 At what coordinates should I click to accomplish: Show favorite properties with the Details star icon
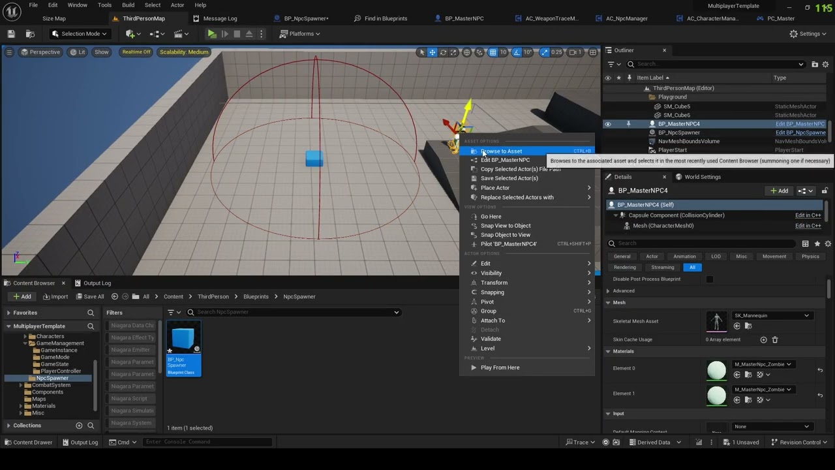point(817,243)
